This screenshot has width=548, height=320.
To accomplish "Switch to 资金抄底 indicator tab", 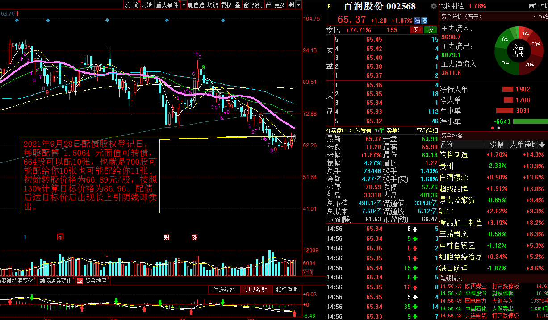I will pos(96,281).
